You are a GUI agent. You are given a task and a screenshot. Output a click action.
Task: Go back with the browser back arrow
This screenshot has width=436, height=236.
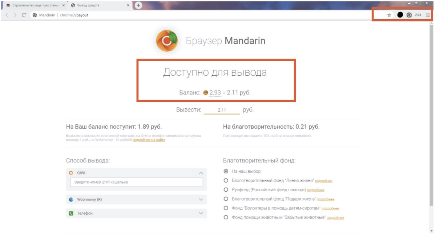(x=7, y=15)
